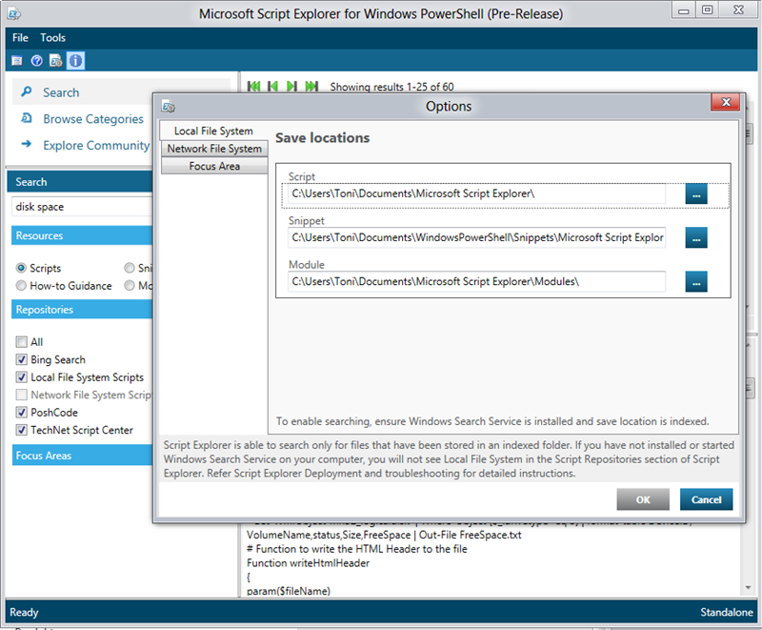Go to next results page

292,87
